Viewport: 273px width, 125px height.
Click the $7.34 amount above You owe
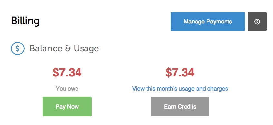(67, 73)
